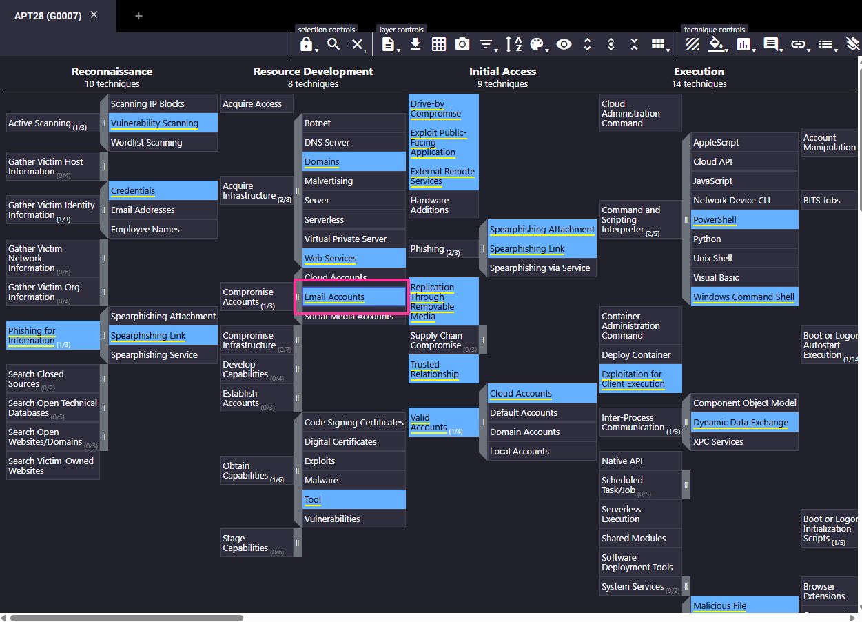Screen dimensions: 862x622
Task: Expand all sub-techniques in the toolbar
Action: (x=588, y=44)
